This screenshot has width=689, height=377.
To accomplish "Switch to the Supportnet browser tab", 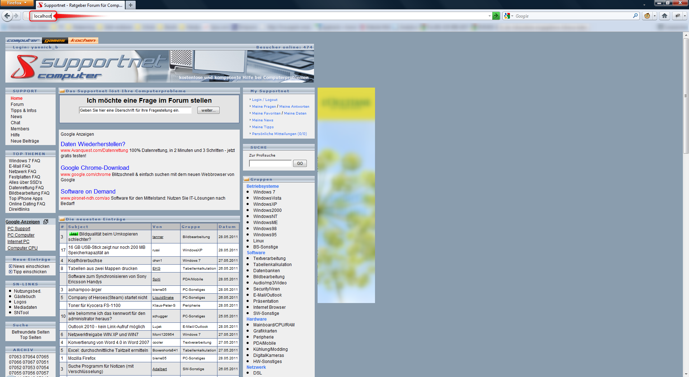I will point(80,5).
